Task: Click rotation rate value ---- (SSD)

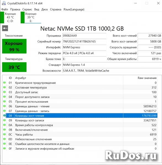Action: click(150, 47)
